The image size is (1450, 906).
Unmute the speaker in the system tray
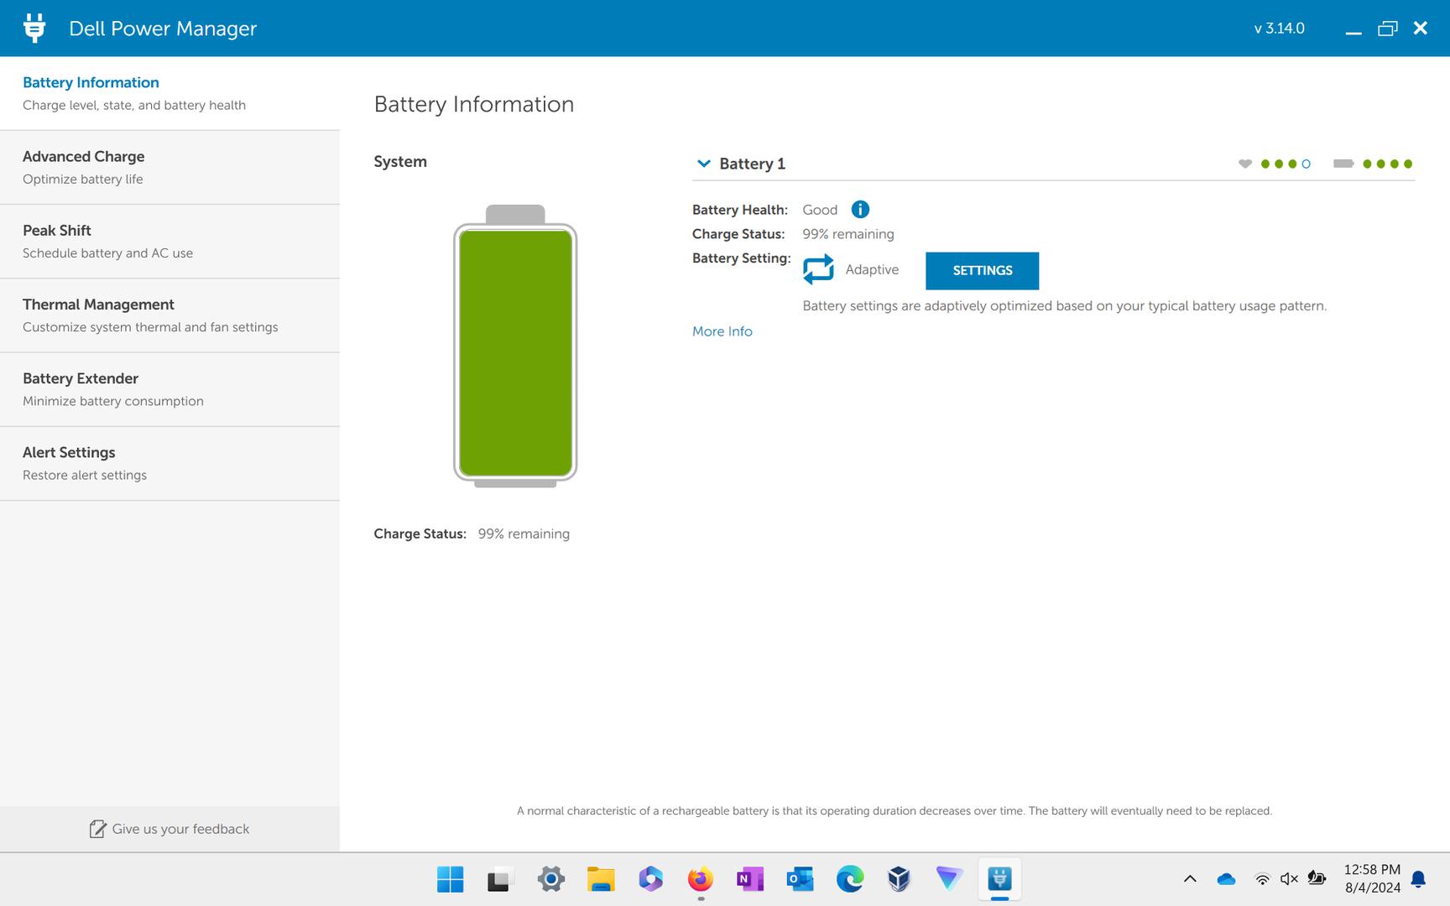[1288, 879]
